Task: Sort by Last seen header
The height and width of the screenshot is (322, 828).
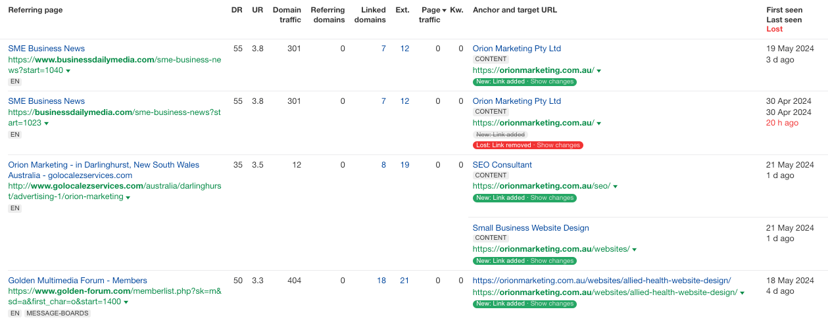Action: [x=784, y=20]
